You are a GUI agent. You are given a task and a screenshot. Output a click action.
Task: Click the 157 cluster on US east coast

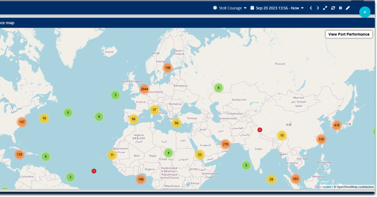click(22, 122)
